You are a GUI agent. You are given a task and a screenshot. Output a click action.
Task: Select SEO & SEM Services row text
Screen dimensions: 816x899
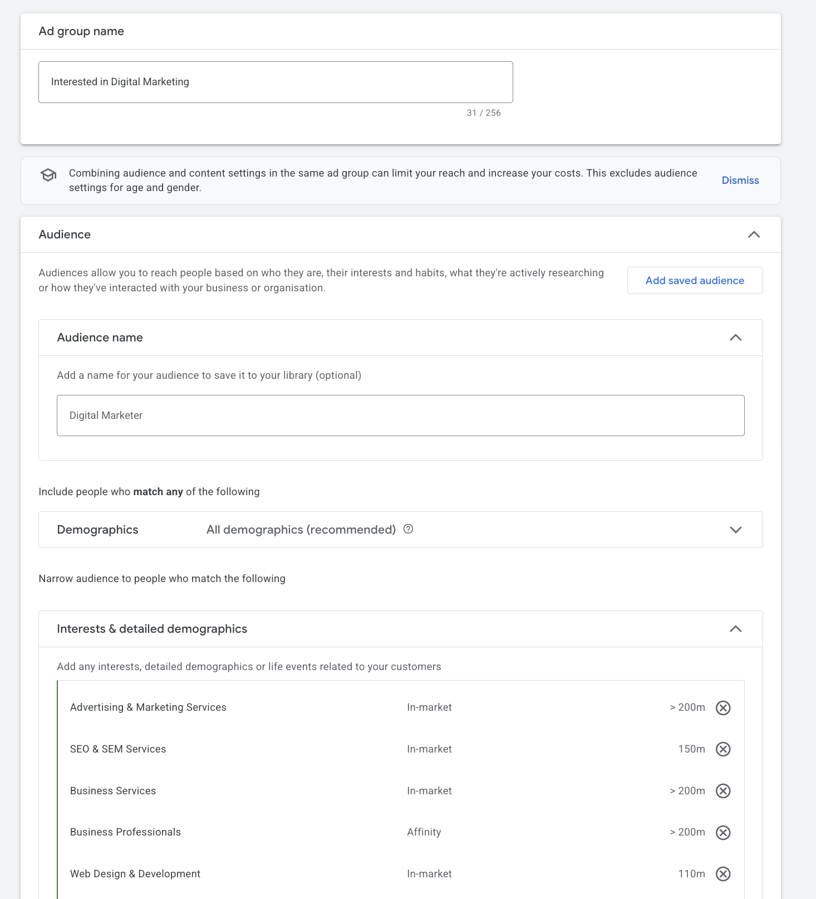click(118, 749)
